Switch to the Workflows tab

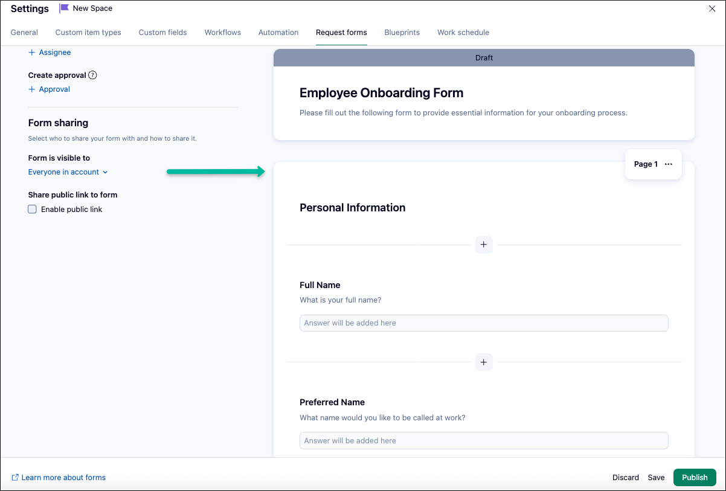click(222, 33)
